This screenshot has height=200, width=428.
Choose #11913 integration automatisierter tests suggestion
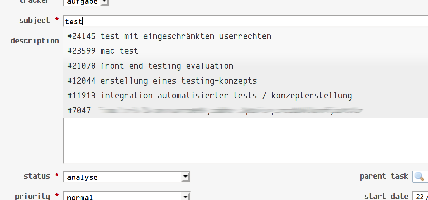click(246, 96)
